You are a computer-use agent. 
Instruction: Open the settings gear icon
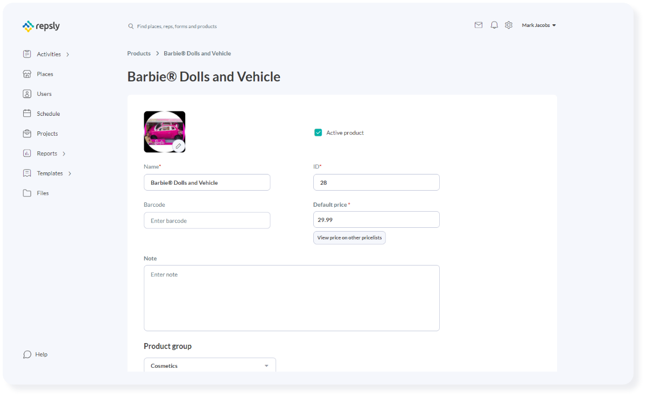[509, 25]
